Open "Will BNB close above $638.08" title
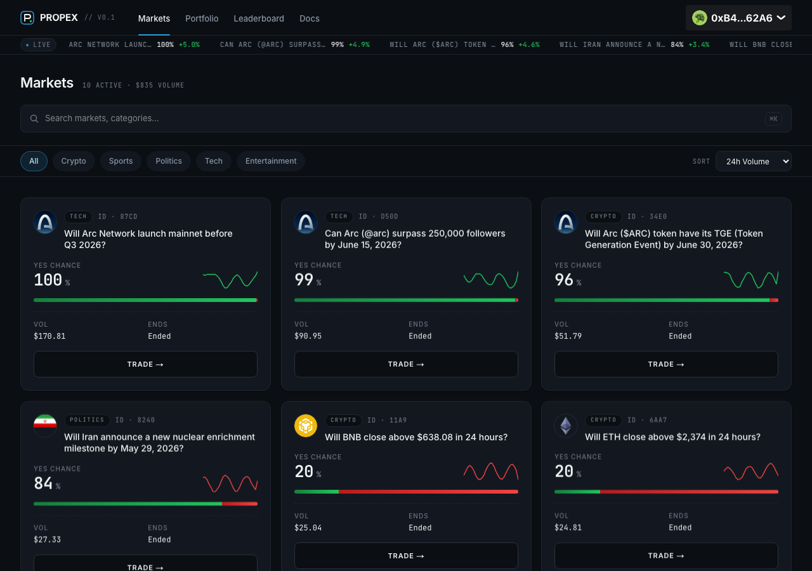 pos(416,437)
